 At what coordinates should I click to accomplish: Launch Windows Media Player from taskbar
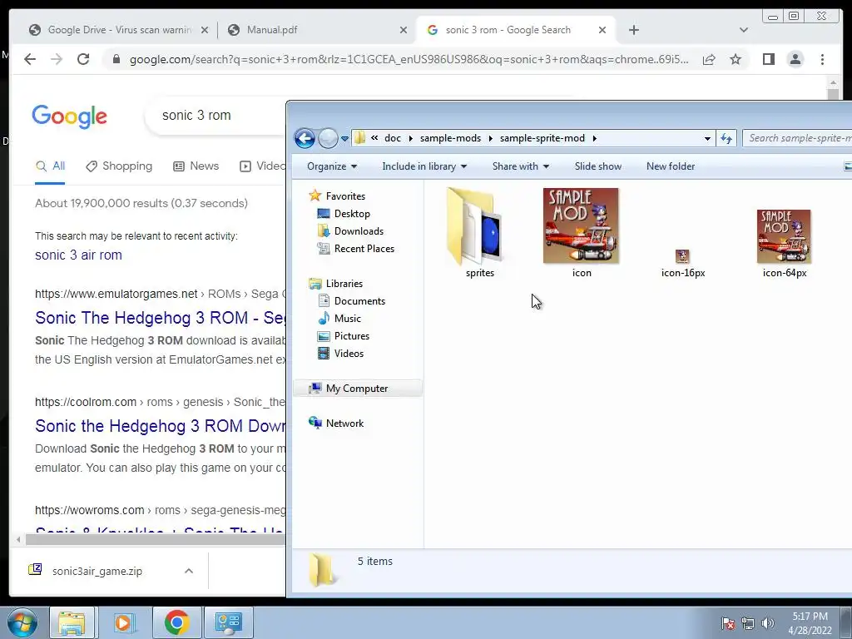point(123,622)
